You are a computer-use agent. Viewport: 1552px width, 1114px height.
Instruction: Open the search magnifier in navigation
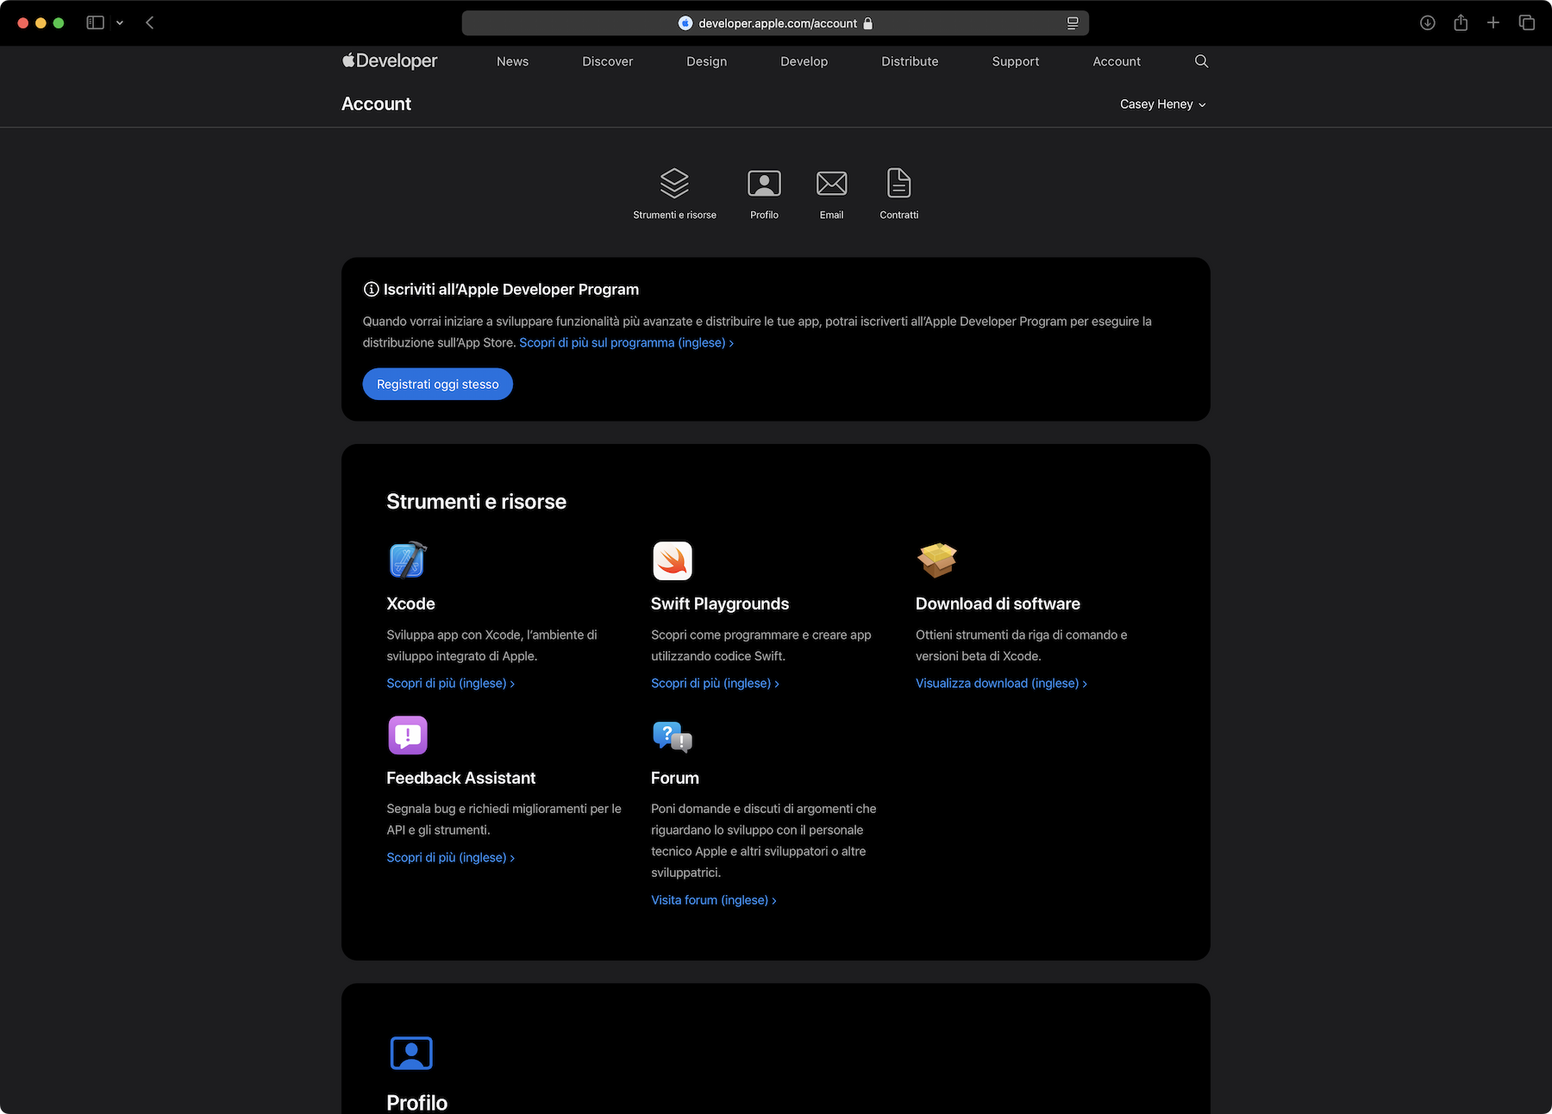point(1201,61)
